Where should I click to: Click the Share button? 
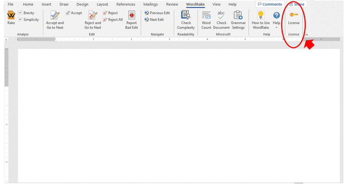(297, 4)
